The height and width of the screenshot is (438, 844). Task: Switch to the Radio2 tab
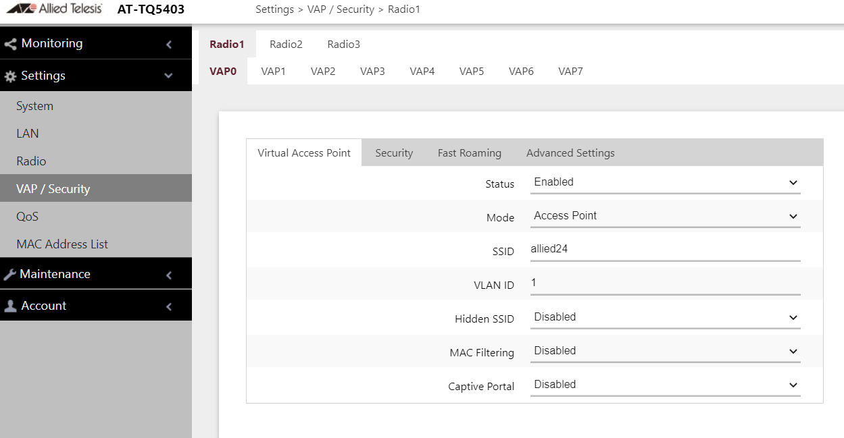pyautogui.click(x=285, y=44)
